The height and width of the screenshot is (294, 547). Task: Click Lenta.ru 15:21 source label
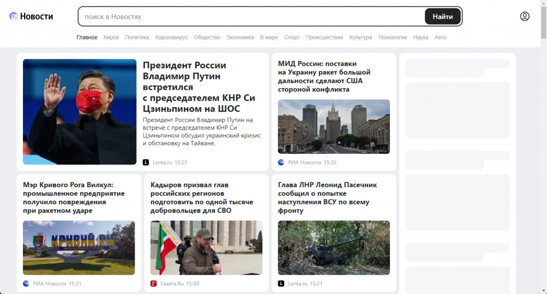click(305, 283)
